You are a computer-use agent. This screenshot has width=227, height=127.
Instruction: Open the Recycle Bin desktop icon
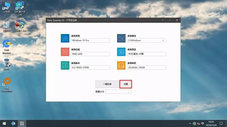coord(6,27)
